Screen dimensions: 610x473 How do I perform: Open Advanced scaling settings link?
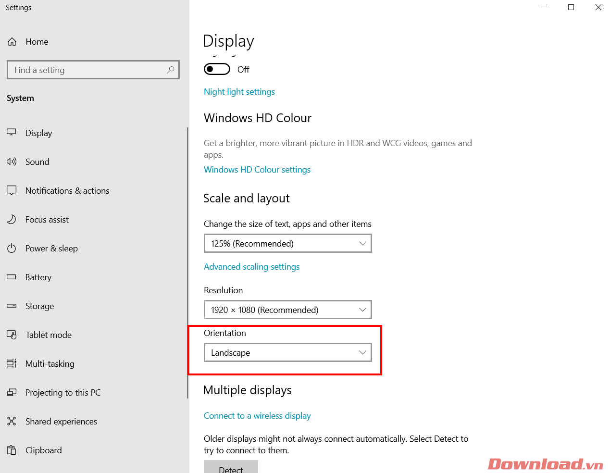(251, 267)
